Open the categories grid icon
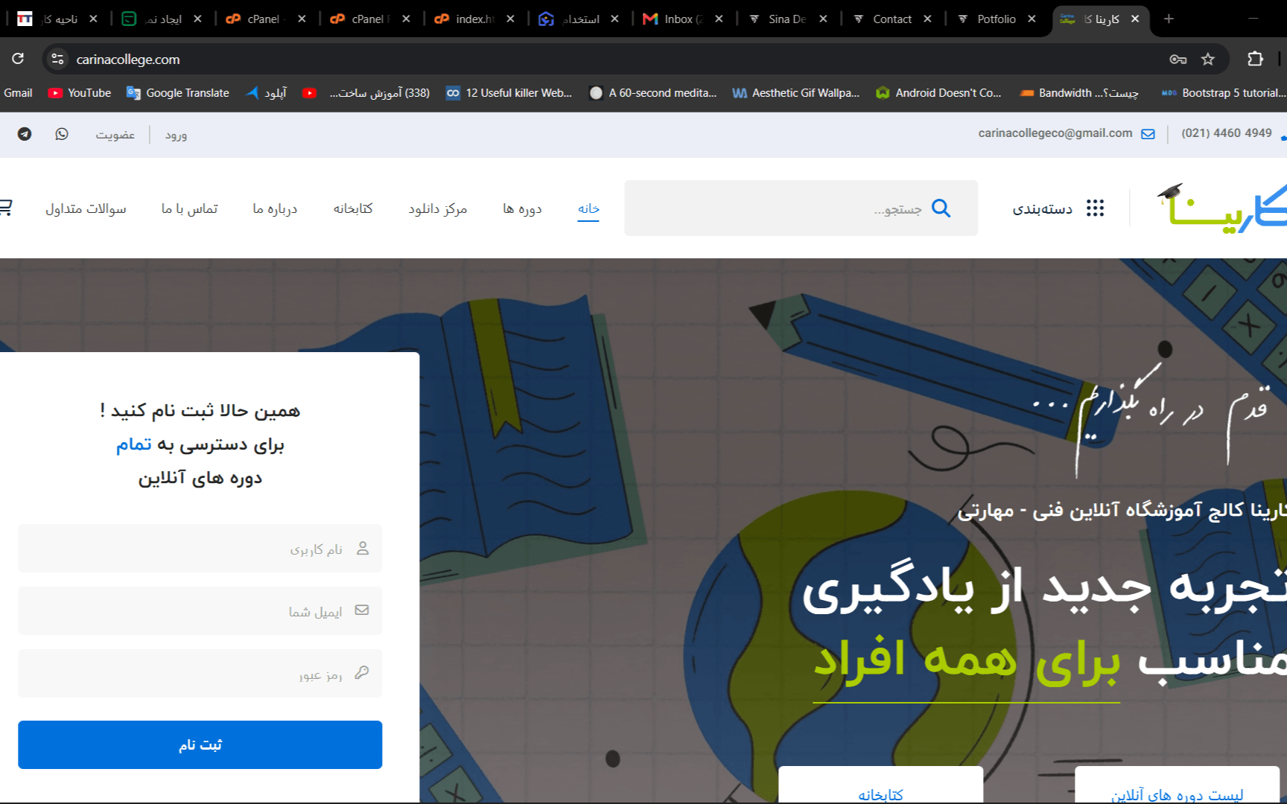Screen dimensions: 1287x804 click(x=1095, y=208)
